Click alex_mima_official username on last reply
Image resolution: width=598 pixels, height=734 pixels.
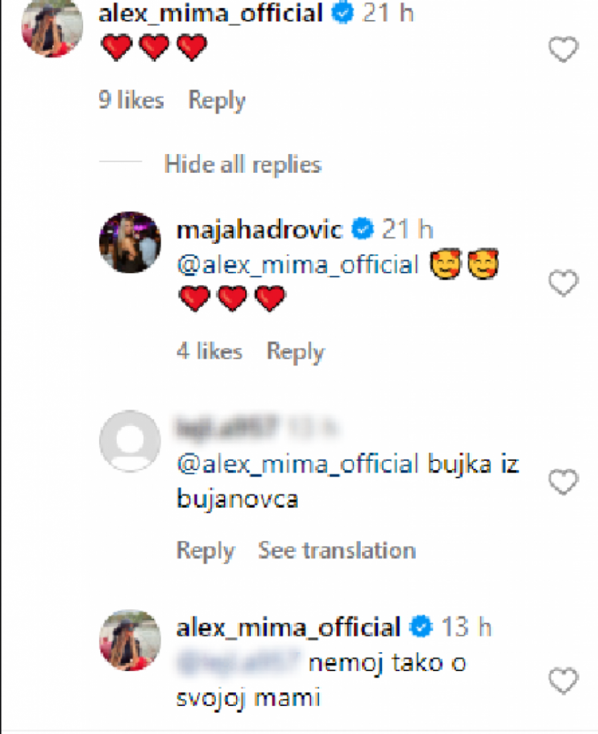click(289, 627)
